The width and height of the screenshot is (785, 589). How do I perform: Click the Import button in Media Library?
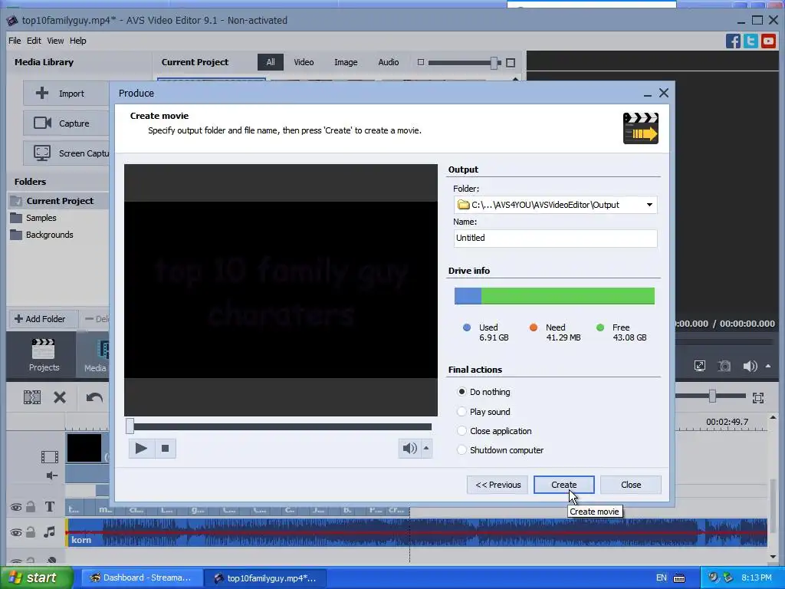point(66,94)
